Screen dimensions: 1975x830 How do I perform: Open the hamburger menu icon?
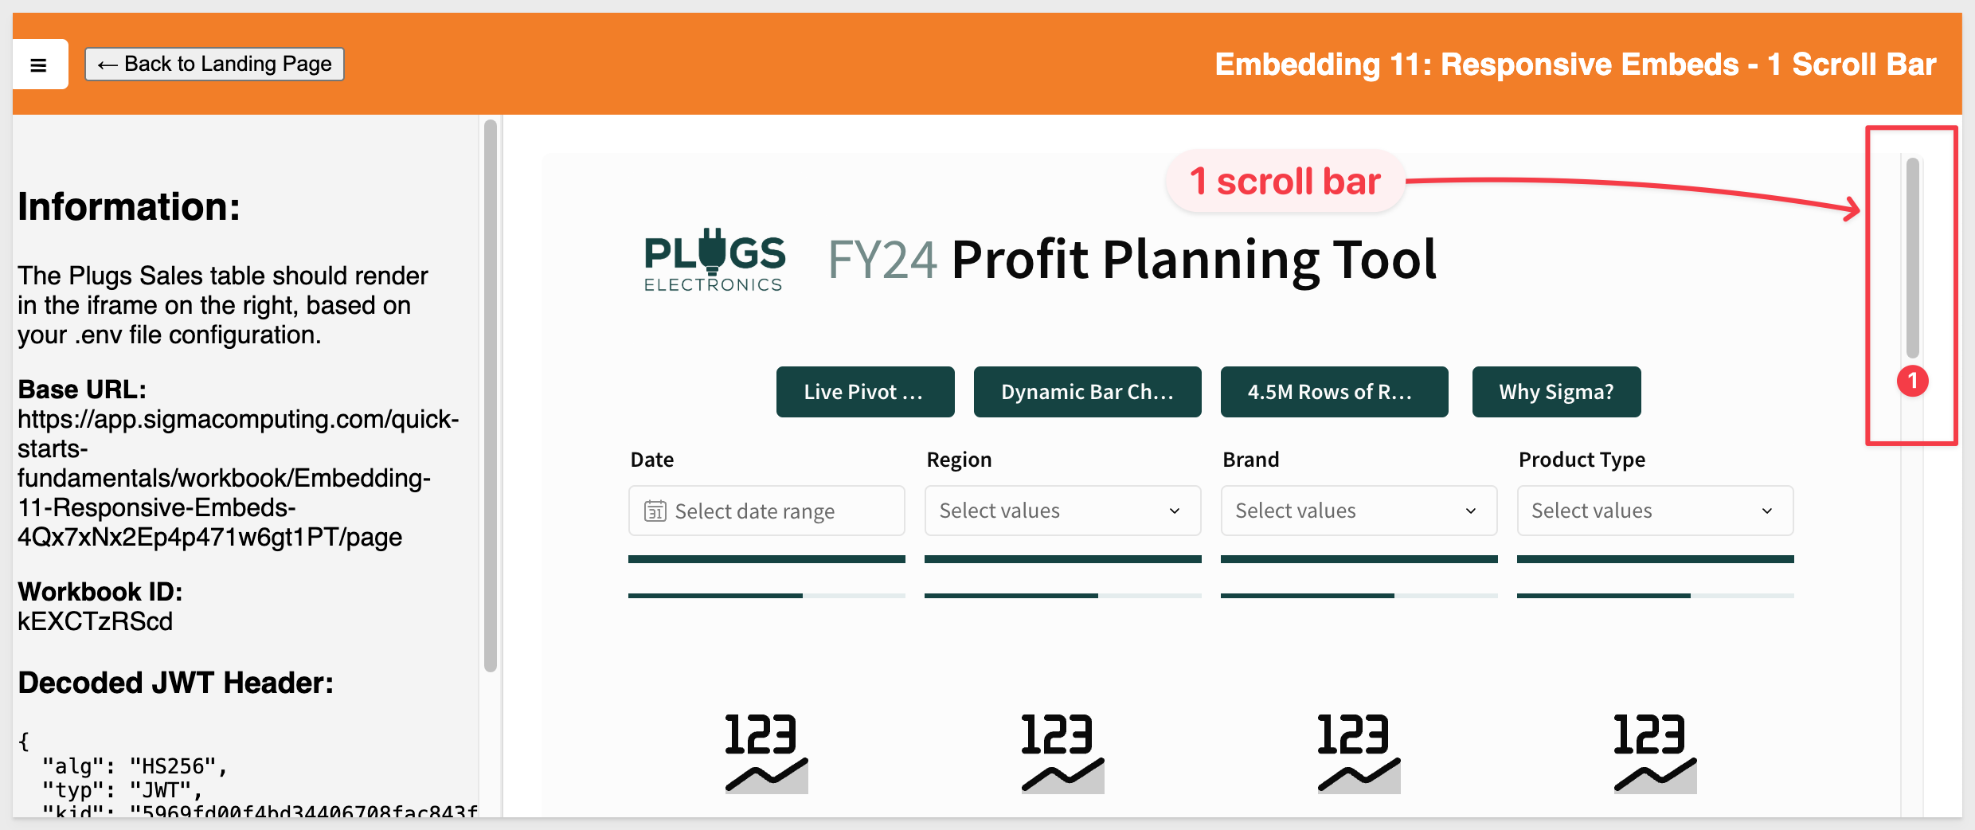pyautogui.click(x=39, y=65)
